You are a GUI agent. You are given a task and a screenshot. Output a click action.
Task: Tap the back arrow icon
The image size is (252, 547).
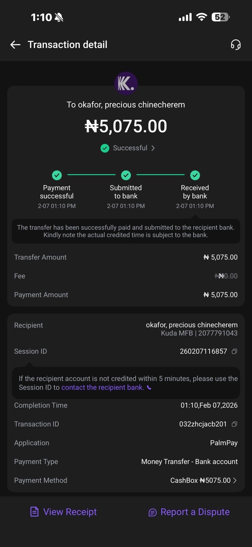click(x=15, y=45)
